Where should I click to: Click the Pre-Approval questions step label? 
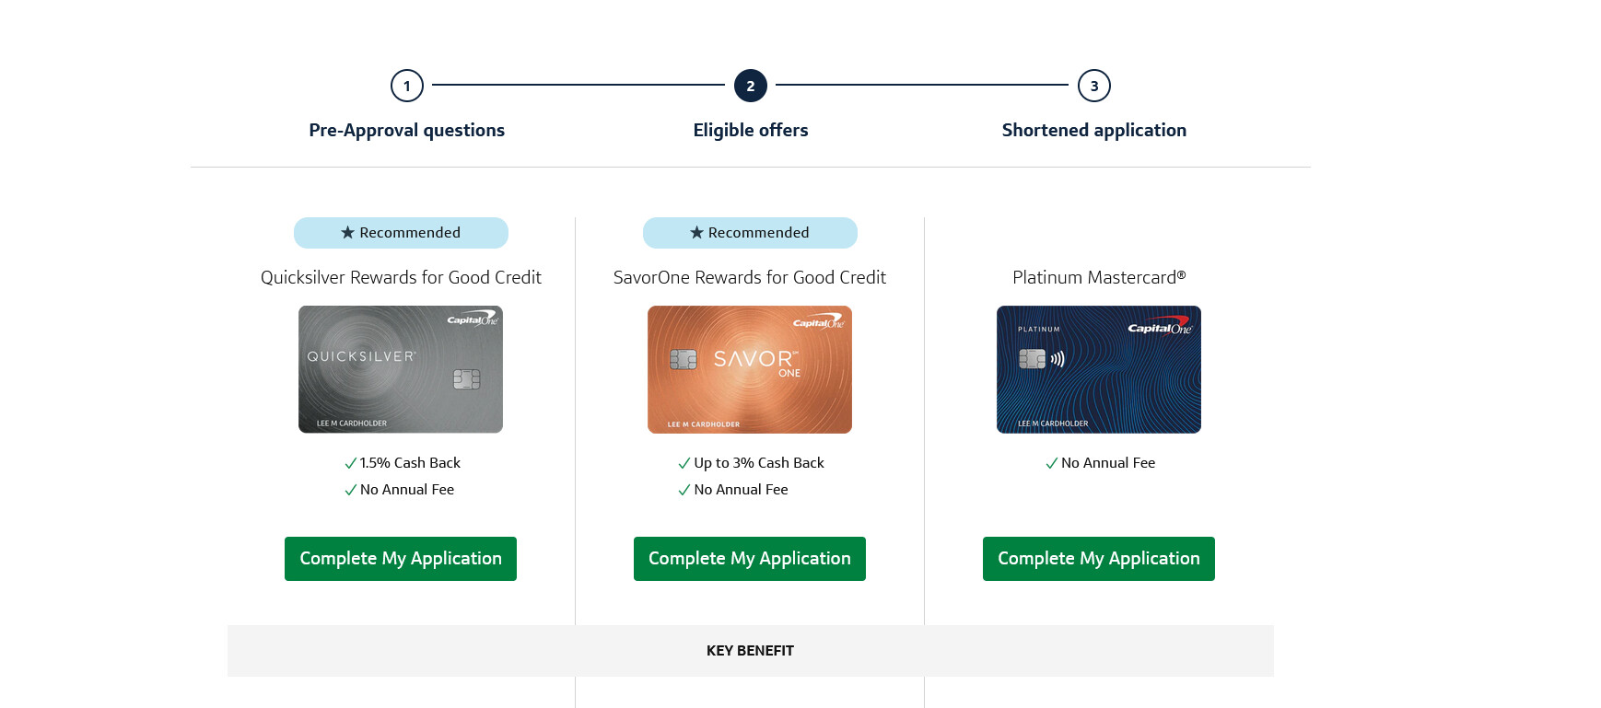coord(407,130)
